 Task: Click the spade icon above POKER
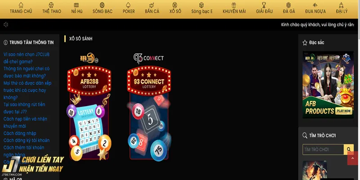[128, 5]
